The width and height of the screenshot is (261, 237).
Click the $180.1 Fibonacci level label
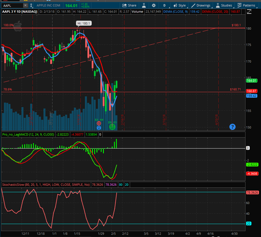pyautogui.click(x=236, y=25)
